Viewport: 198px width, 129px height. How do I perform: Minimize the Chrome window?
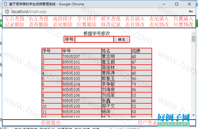point(164,4)
